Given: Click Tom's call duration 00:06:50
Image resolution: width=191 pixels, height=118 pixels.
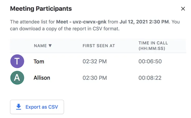Looking at the screenshot, I should (x=150, y=62).
